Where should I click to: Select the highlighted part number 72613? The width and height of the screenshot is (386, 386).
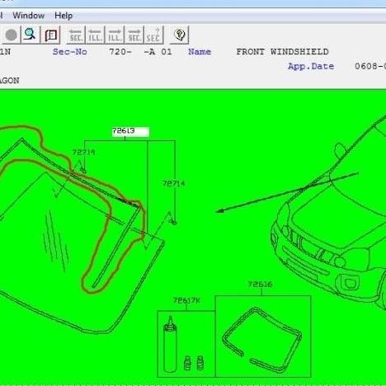[130, 131]
